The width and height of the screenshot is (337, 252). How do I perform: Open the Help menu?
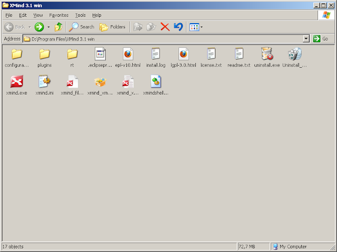click(97, 15)
